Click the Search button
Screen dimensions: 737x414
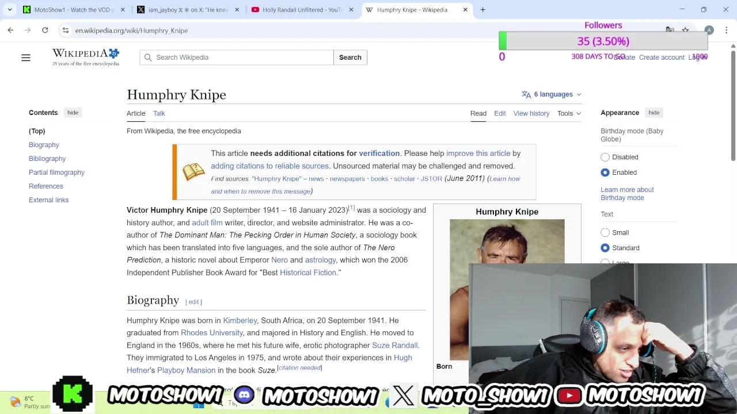click(x=350, y=57)
